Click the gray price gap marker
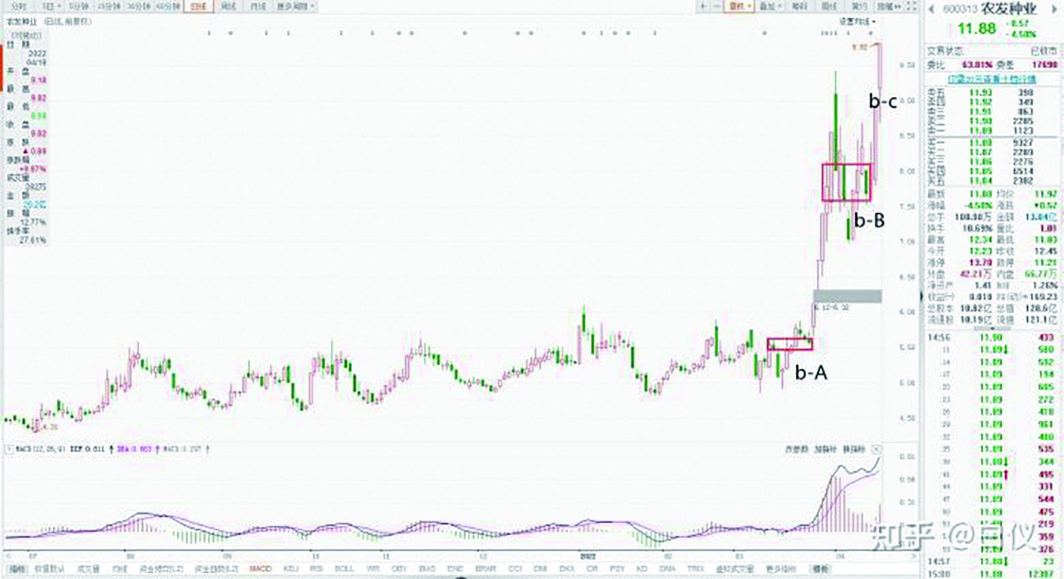This screenshot has height=579, width=1064. coord(847,296)
